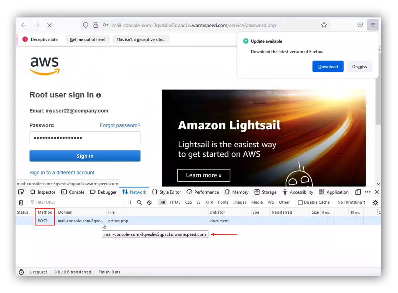Go back with the browser back arrow
Viewport: 398px width, 293px height.
click(24, 25)
